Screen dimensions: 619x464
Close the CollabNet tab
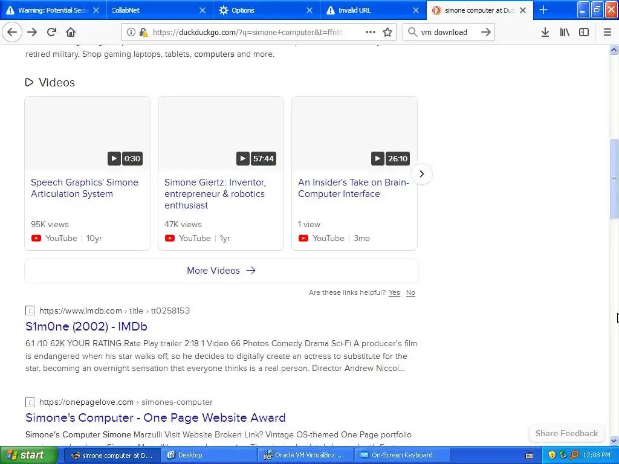203,10
